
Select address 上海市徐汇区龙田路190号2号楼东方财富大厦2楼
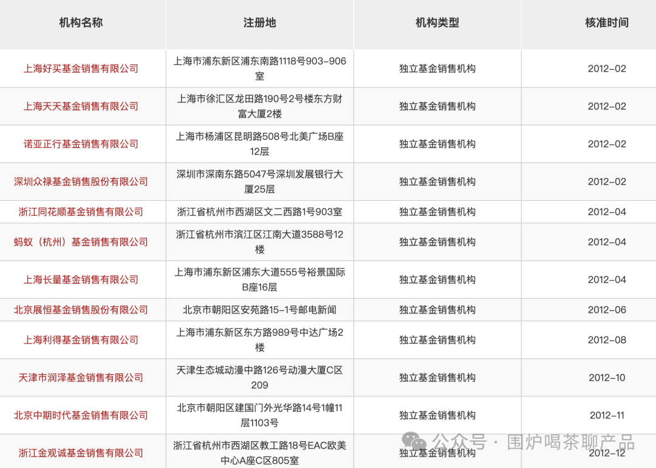259,106
